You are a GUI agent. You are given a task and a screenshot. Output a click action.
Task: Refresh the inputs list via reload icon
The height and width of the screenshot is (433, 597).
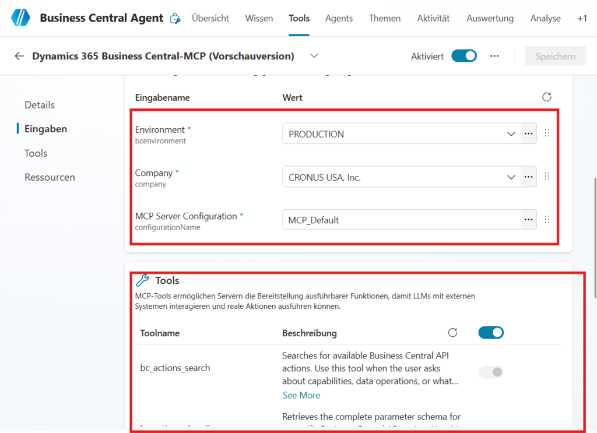(546, 97)
